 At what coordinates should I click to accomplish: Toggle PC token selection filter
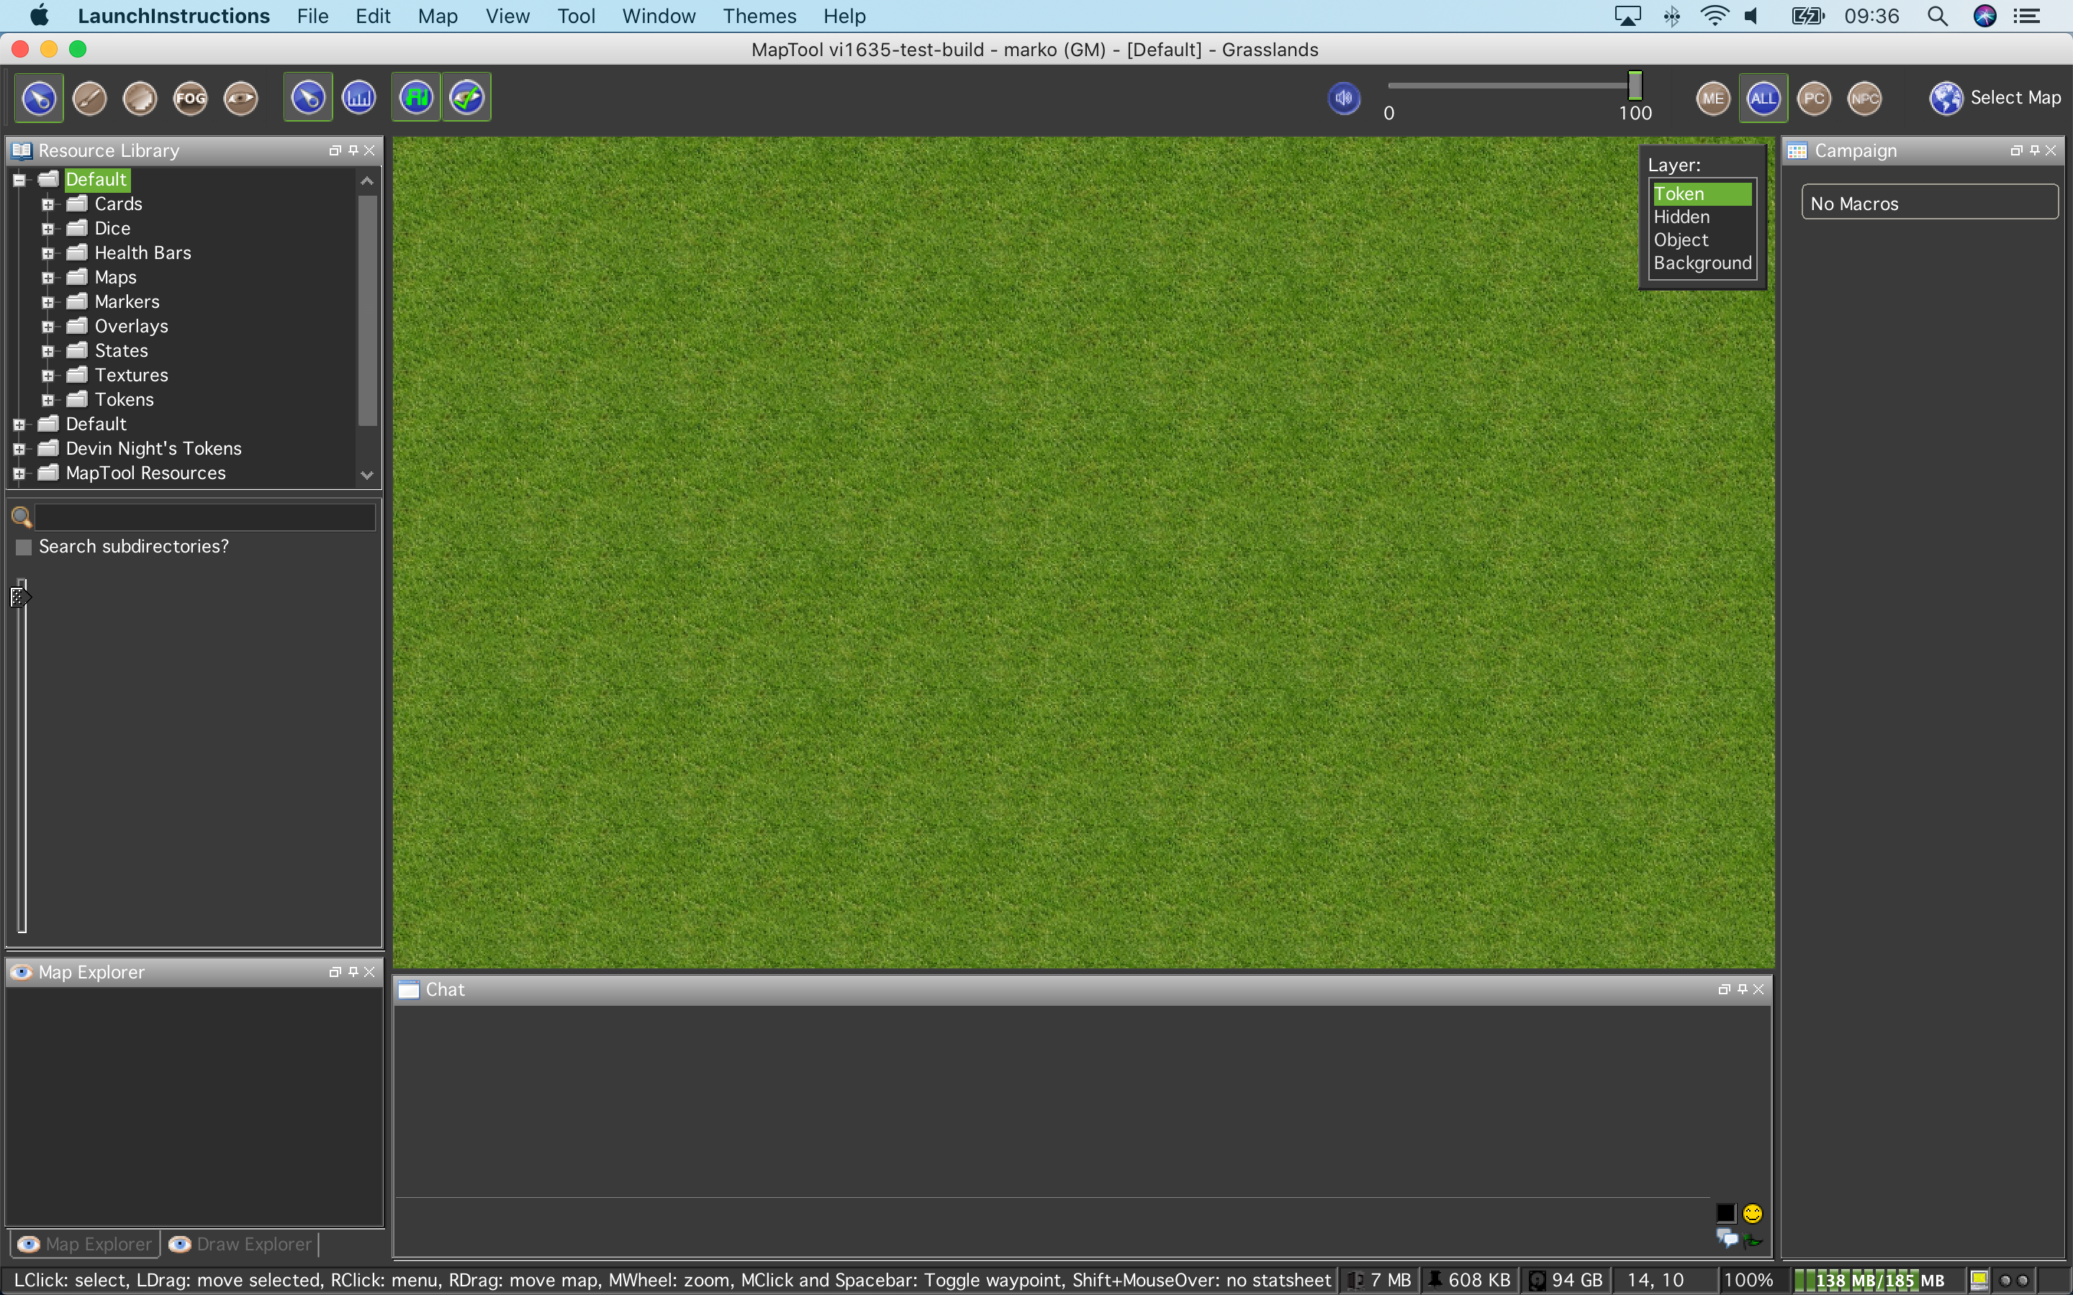tap(1813, 98)
